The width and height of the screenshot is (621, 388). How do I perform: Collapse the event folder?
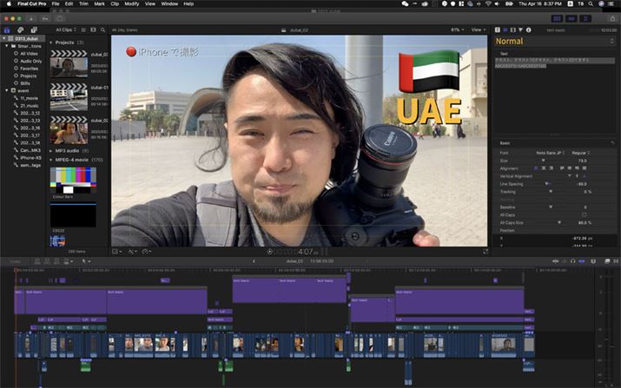[7, 90]
